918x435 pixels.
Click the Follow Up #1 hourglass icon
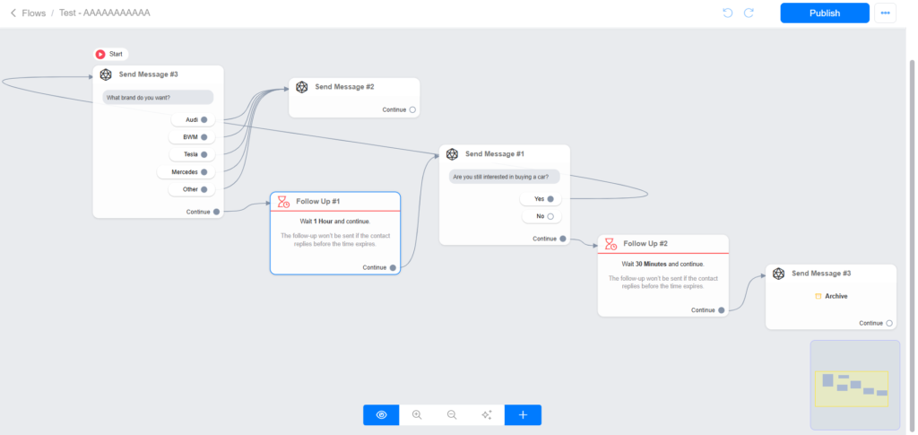coord(283,202)
